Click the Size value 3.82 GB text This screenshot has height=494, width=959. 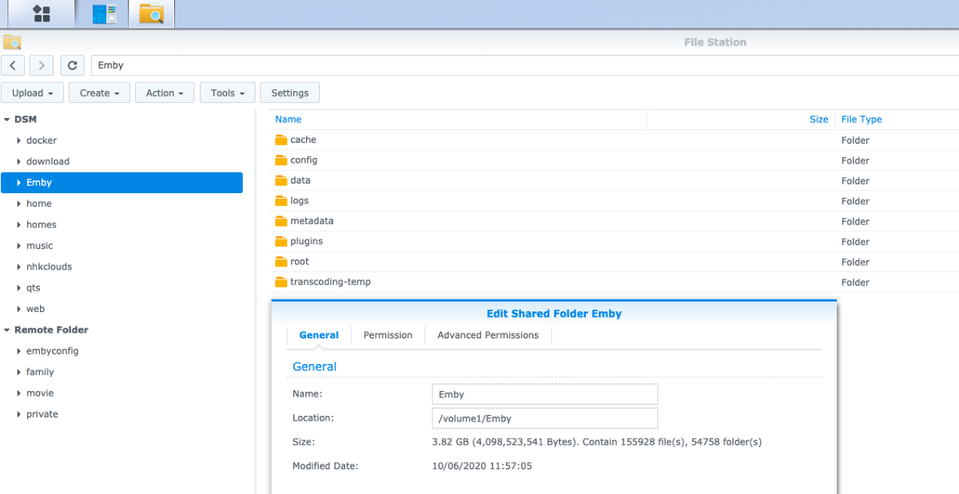597,442
